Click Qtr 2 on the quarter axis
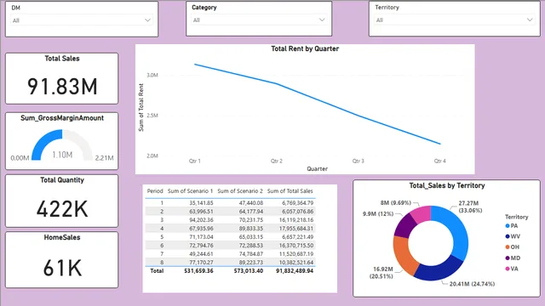The width and height of the screenshot is (545, 306). point(277,161)
